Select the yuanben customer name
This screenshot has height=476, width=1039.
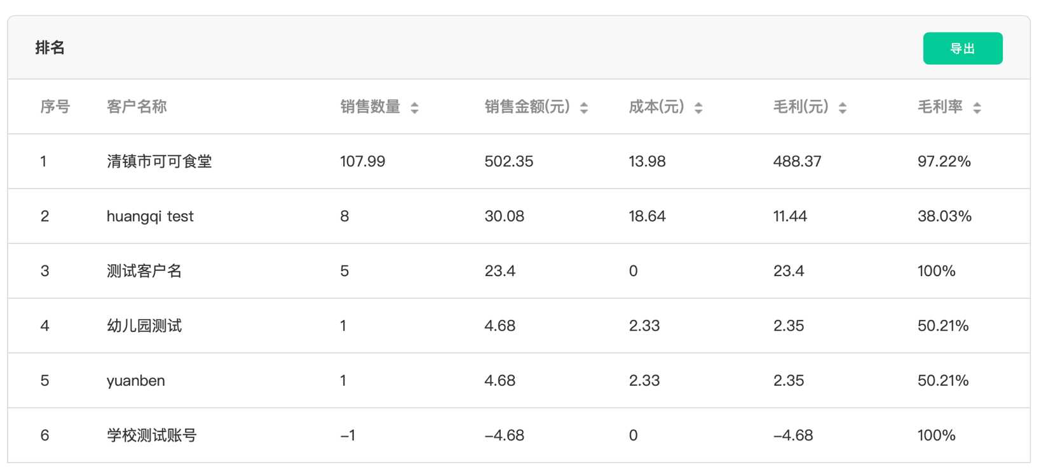[x=135, y=381]
